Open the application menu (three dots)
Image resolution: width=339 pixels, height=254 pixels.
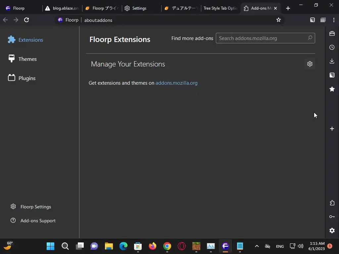[x=334, y=20]
